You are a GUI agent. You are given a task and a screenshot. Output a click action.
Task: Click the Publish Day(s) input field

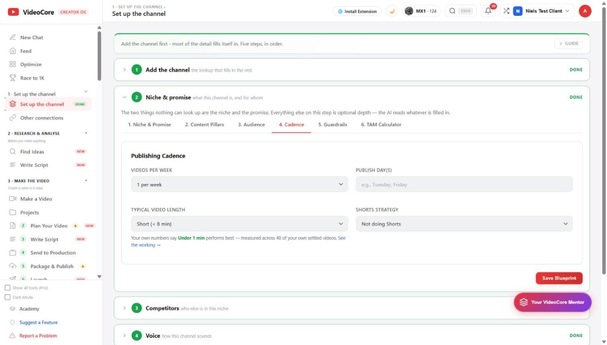(x=464, y=184)
